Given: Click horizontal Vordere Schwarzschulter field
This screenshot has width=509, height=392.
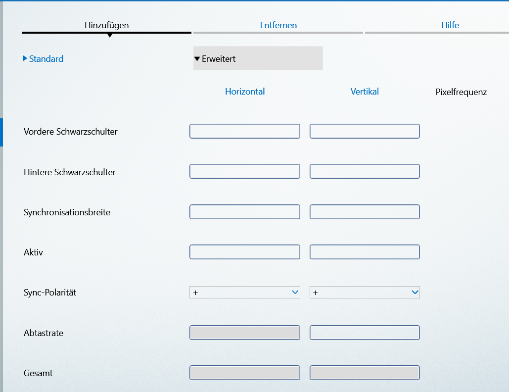Looking at the screenshot, I should [x=245, y=131].
